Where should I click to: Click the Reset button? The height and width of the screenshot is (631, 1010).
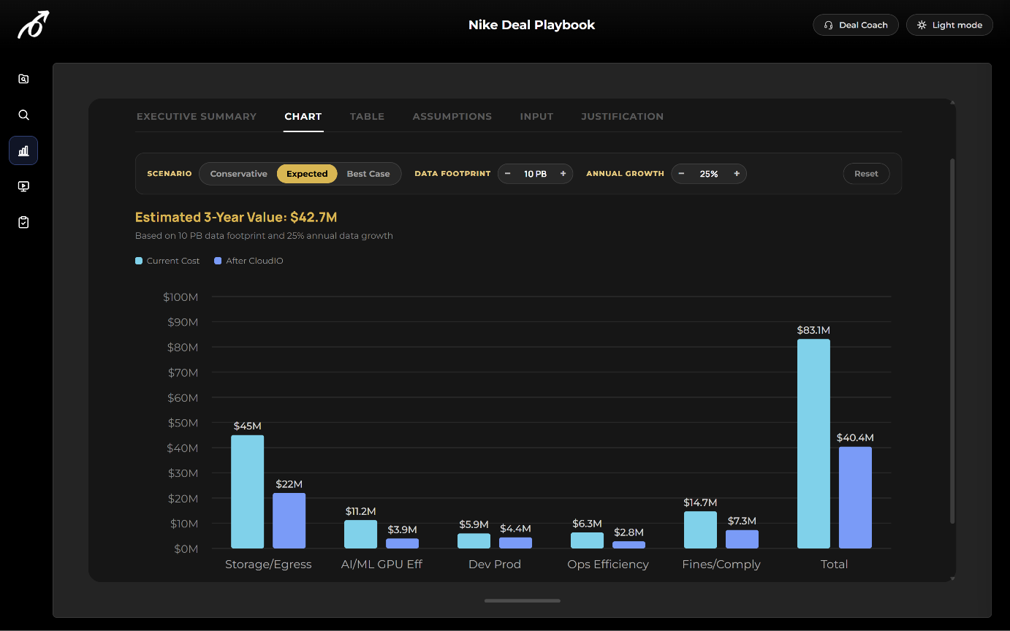(x=866, y=174)
